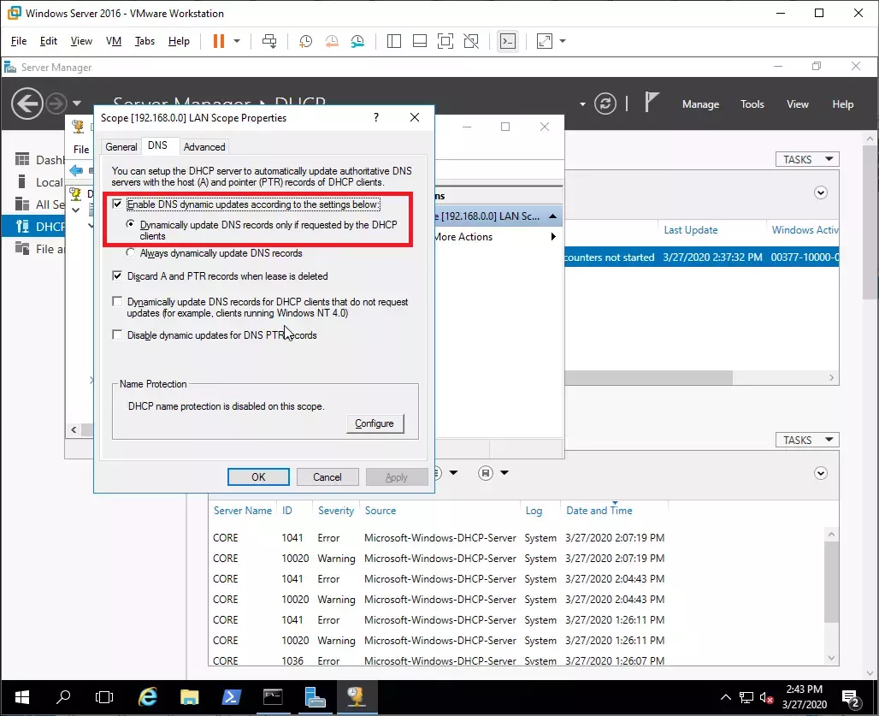Show hidden system tray icons
Viewport: 879px width, 716px height.
coord(725,697)
